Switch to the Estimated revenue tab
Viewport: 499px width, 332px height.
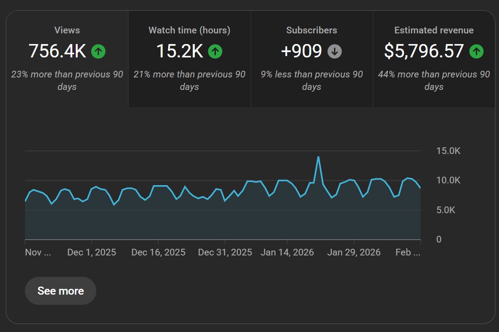(434, 30)
